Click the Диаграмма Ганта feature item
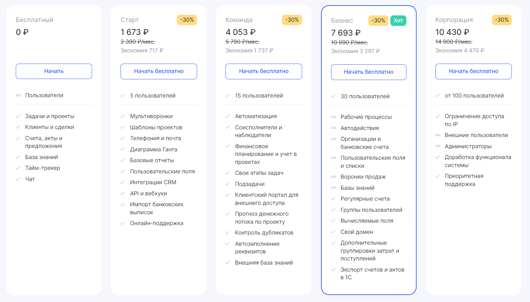 (x=154, y=150)
